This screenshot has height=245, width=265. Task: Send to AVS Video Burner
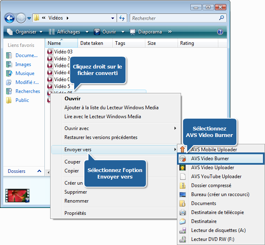[x=221, y=159]
